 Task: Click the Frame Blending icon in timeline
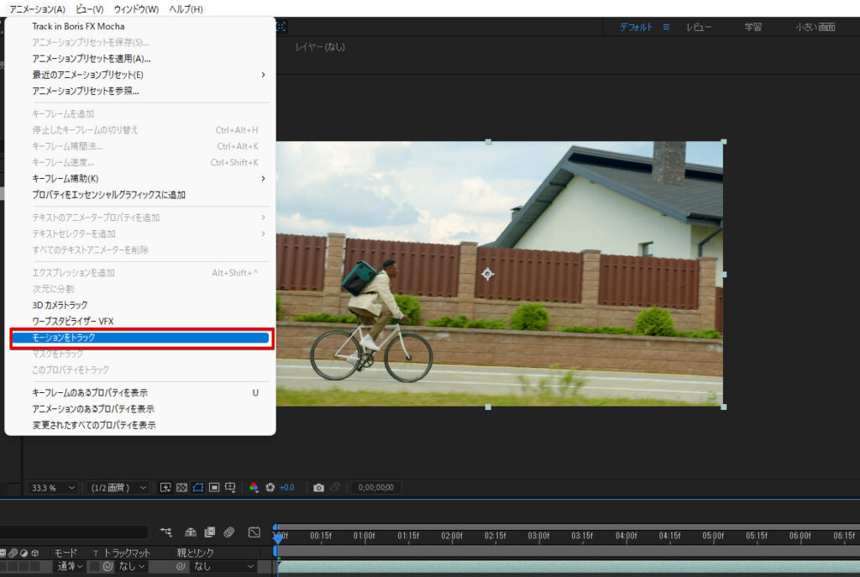point(209,532)
